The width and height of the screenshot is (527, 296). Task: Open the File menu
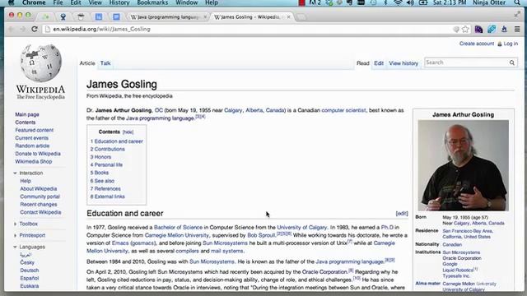pyautogui.click(x=58, y=2)
